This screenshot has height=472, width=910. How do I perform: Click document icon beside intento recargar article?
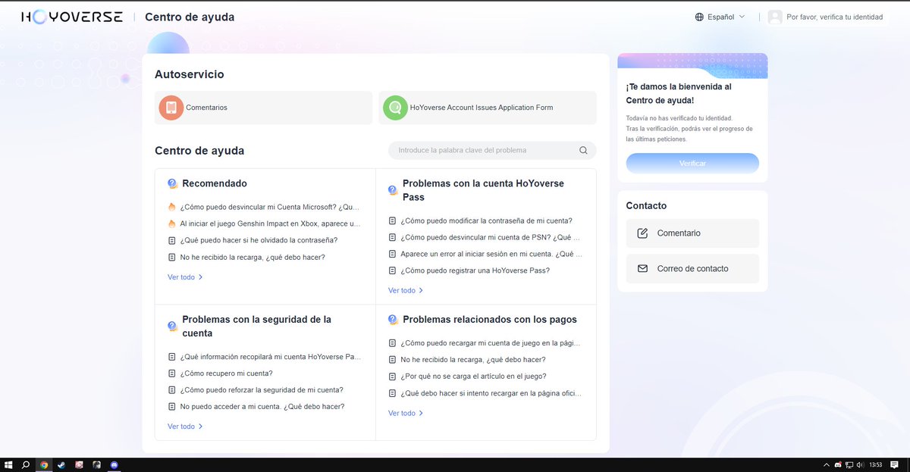click(x=392, y=393)
